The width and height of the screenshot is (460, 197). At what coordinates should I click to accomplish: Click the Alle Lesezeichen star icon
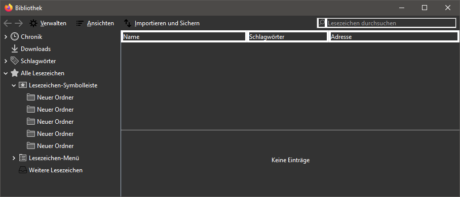(14, 73)
